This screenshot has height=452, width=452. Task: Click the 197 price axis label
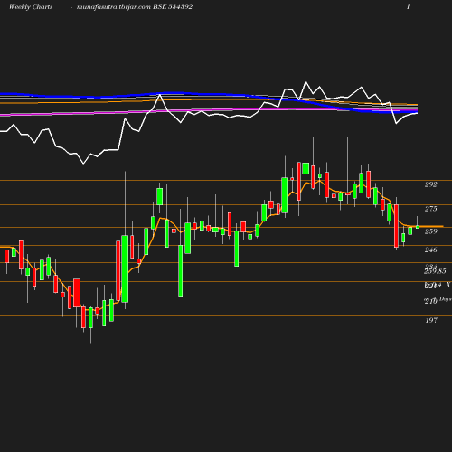431,320
